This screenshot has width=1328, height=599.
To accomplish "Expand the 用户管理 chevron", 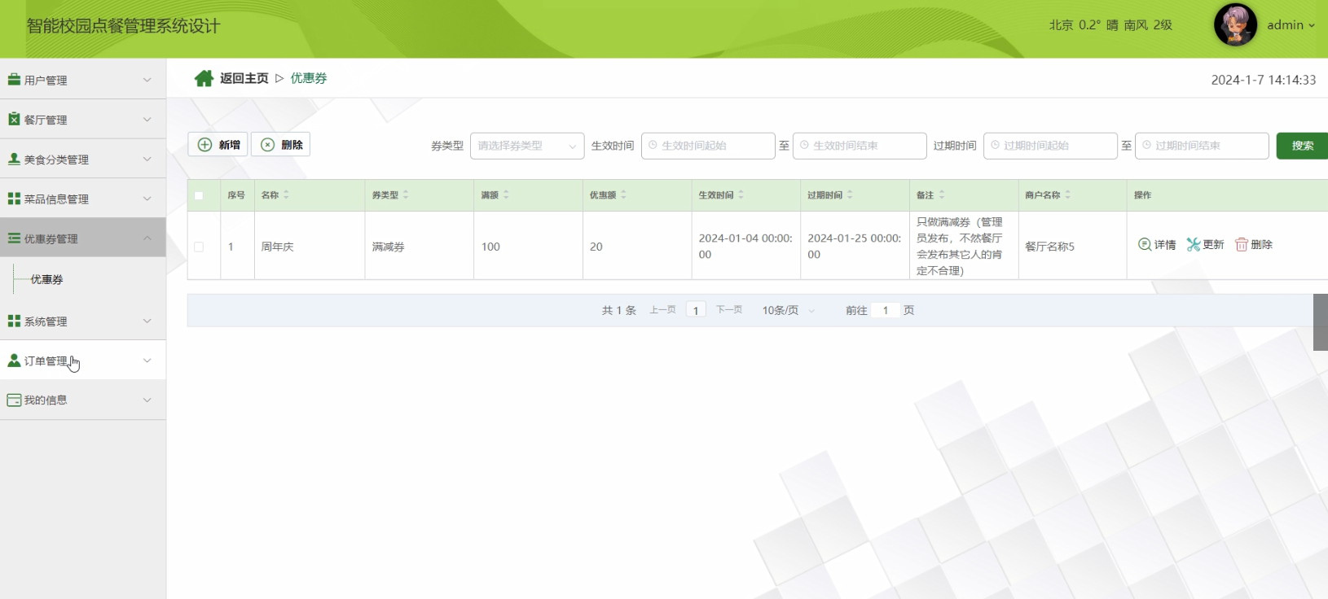I will click(x=147, y=80).
